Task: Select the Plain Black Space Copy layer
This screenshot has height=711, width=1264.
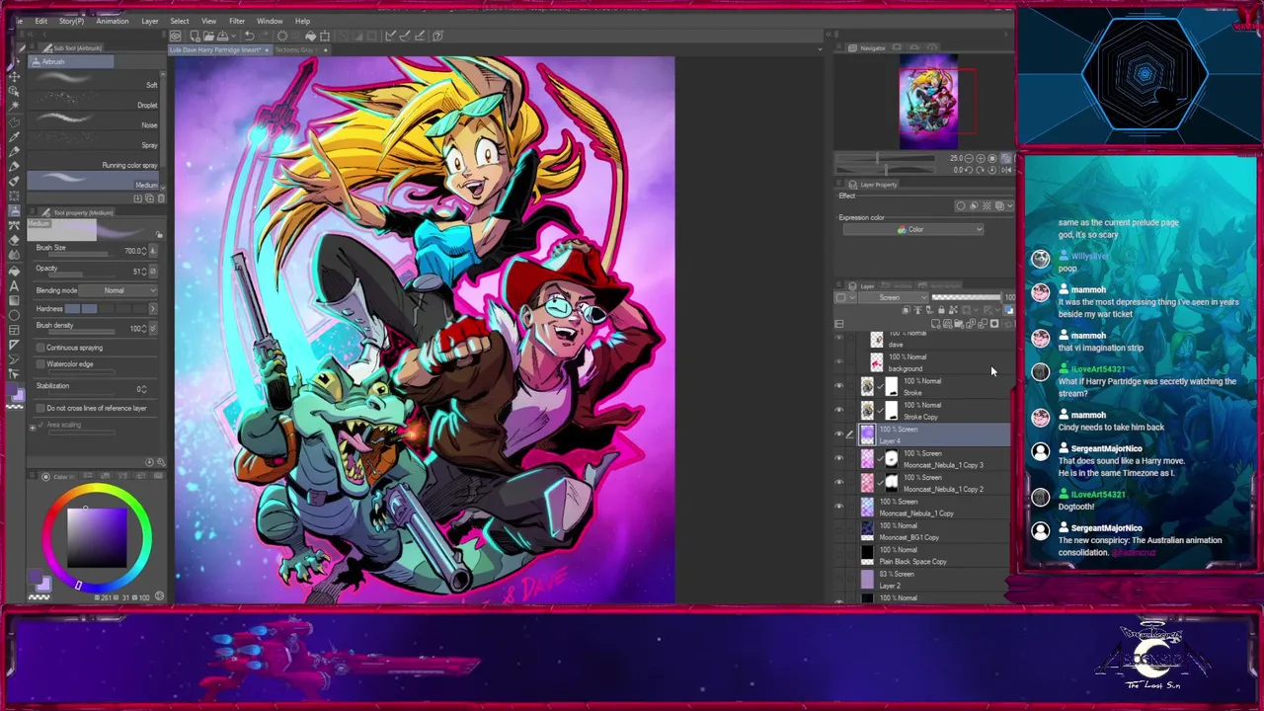Action: click(x=923, y=555)
